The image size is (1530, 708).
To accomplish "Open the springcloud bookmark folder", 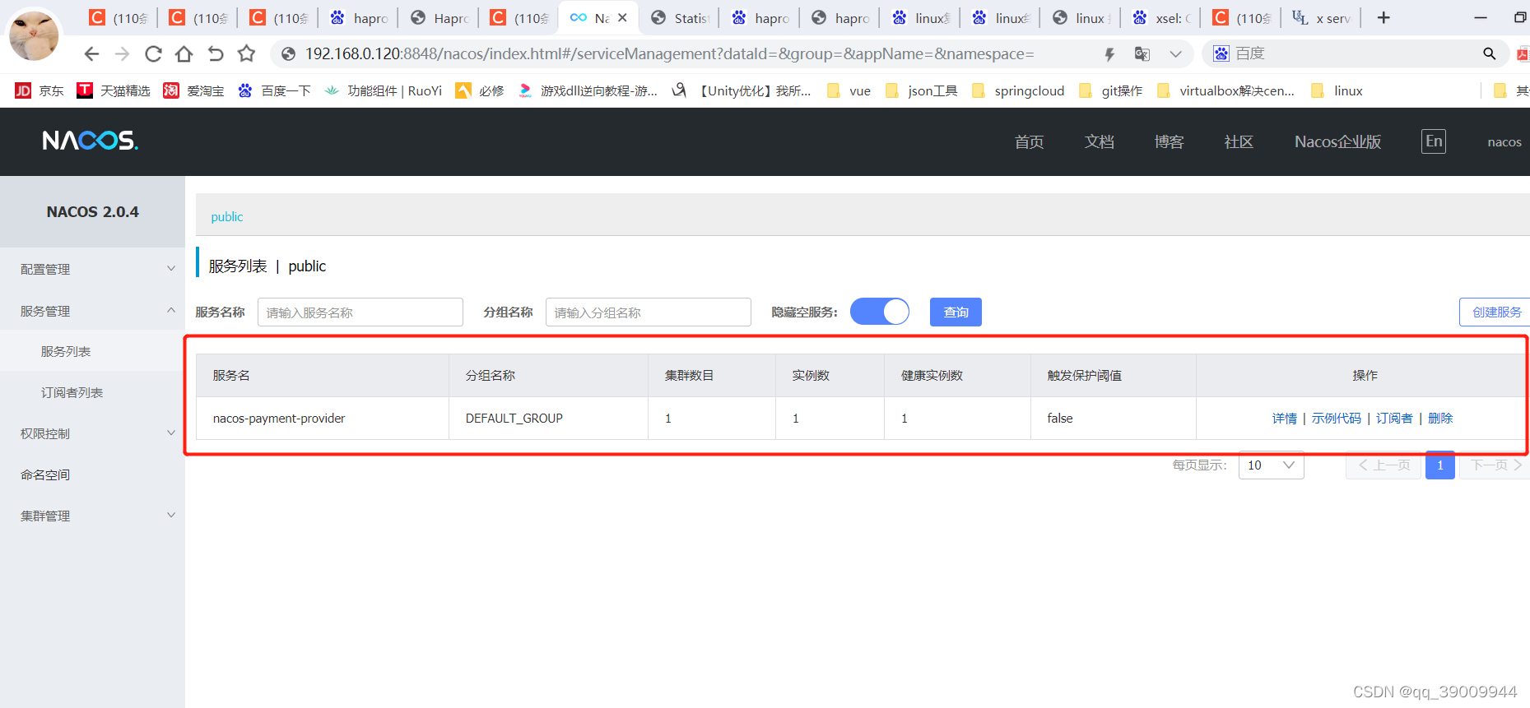I will point(1018,90).
